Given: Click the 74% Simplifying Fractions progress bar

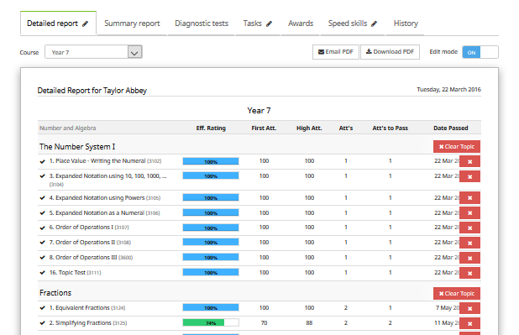Looking at the screenshot, I should (211, 322).
